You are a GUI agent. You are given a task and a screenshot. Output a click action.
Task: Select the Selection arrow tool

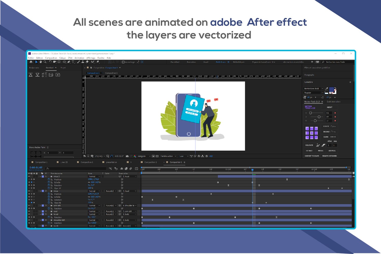tap(36, 62)
